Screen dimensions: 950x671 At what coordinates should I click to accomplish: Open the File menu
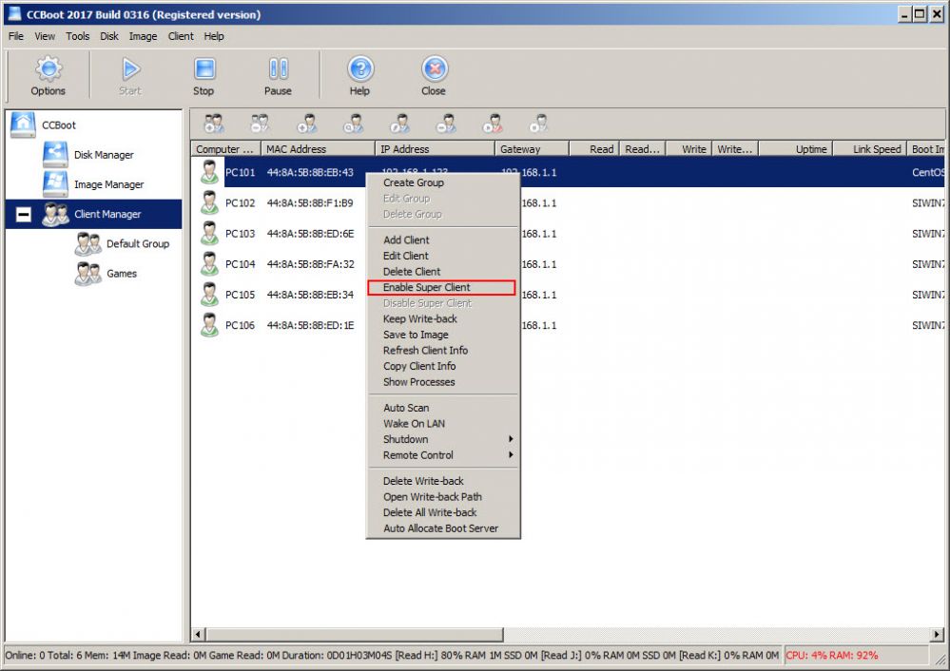coord(16,36)
